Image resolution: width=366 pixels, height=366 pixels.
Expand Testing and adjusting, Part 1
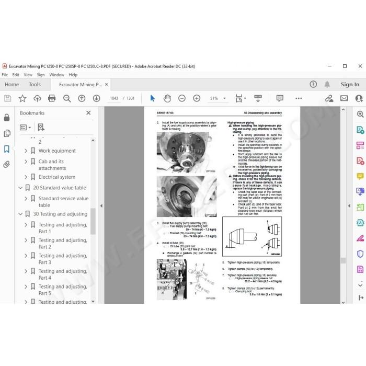pos(26,225)
